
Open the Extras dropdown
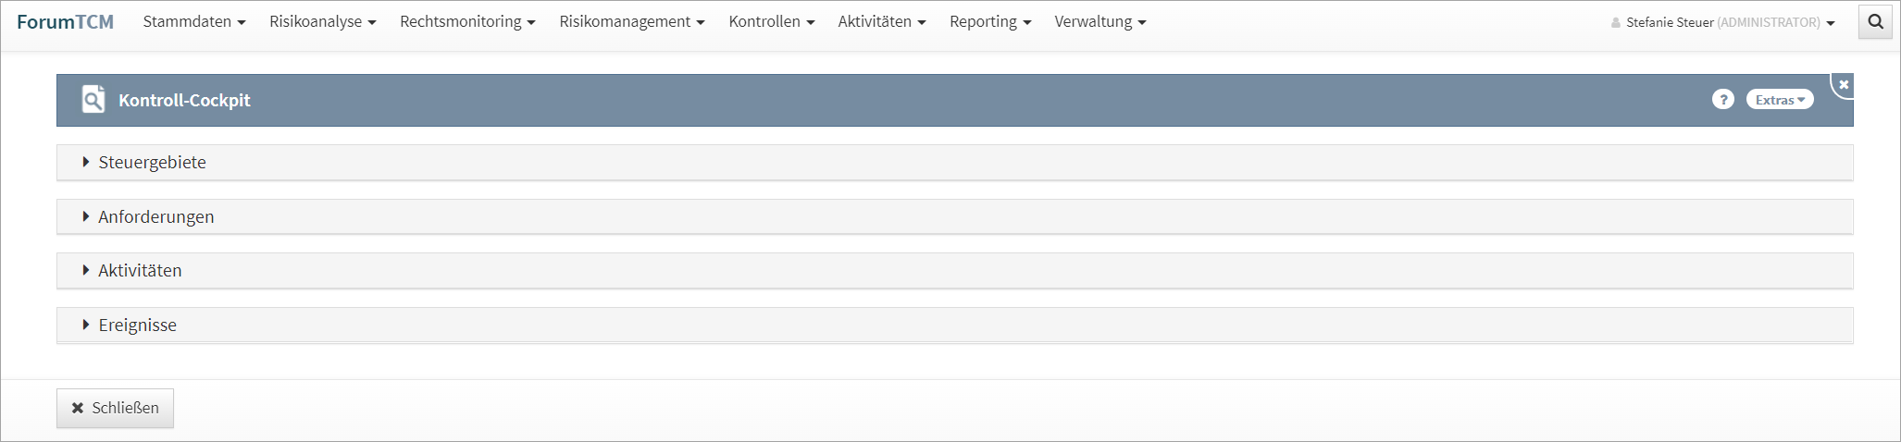1779,100
